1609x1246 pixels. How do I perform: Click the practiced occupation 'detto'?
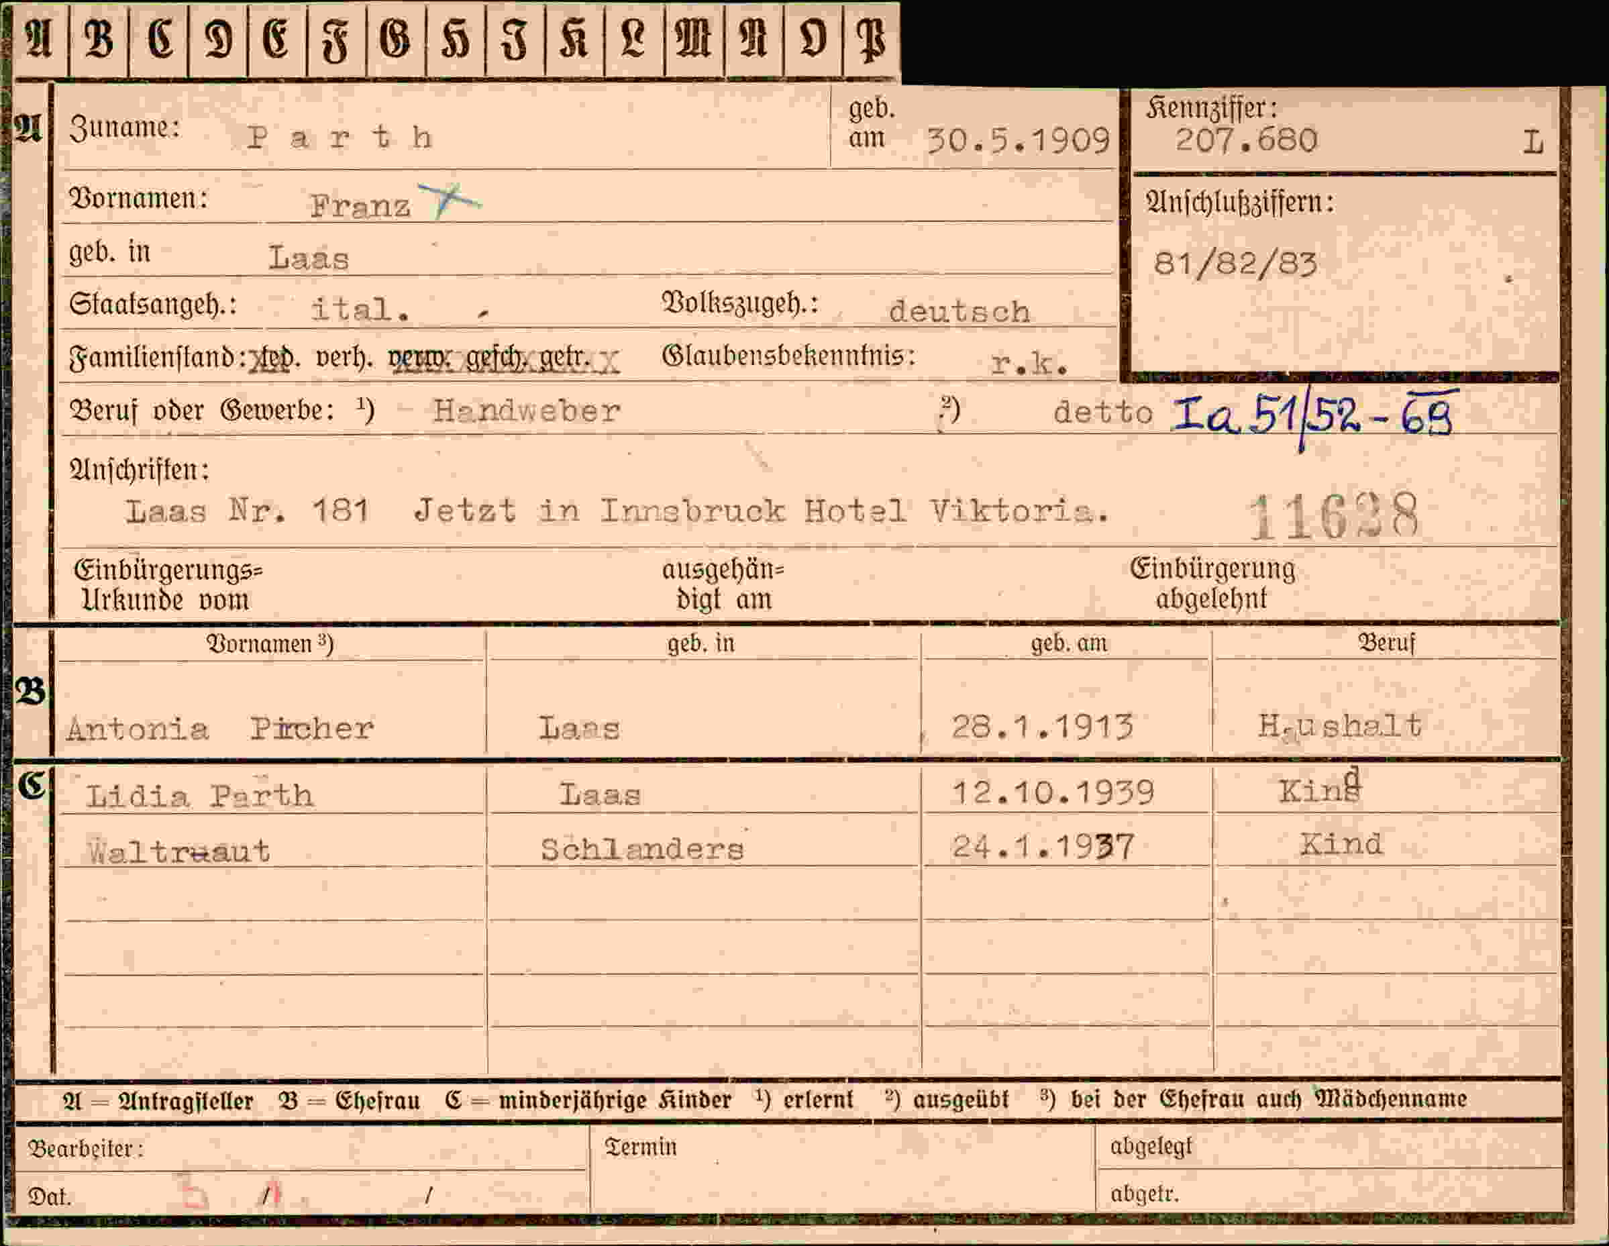pyautogui.click(x=1103, y=412)
